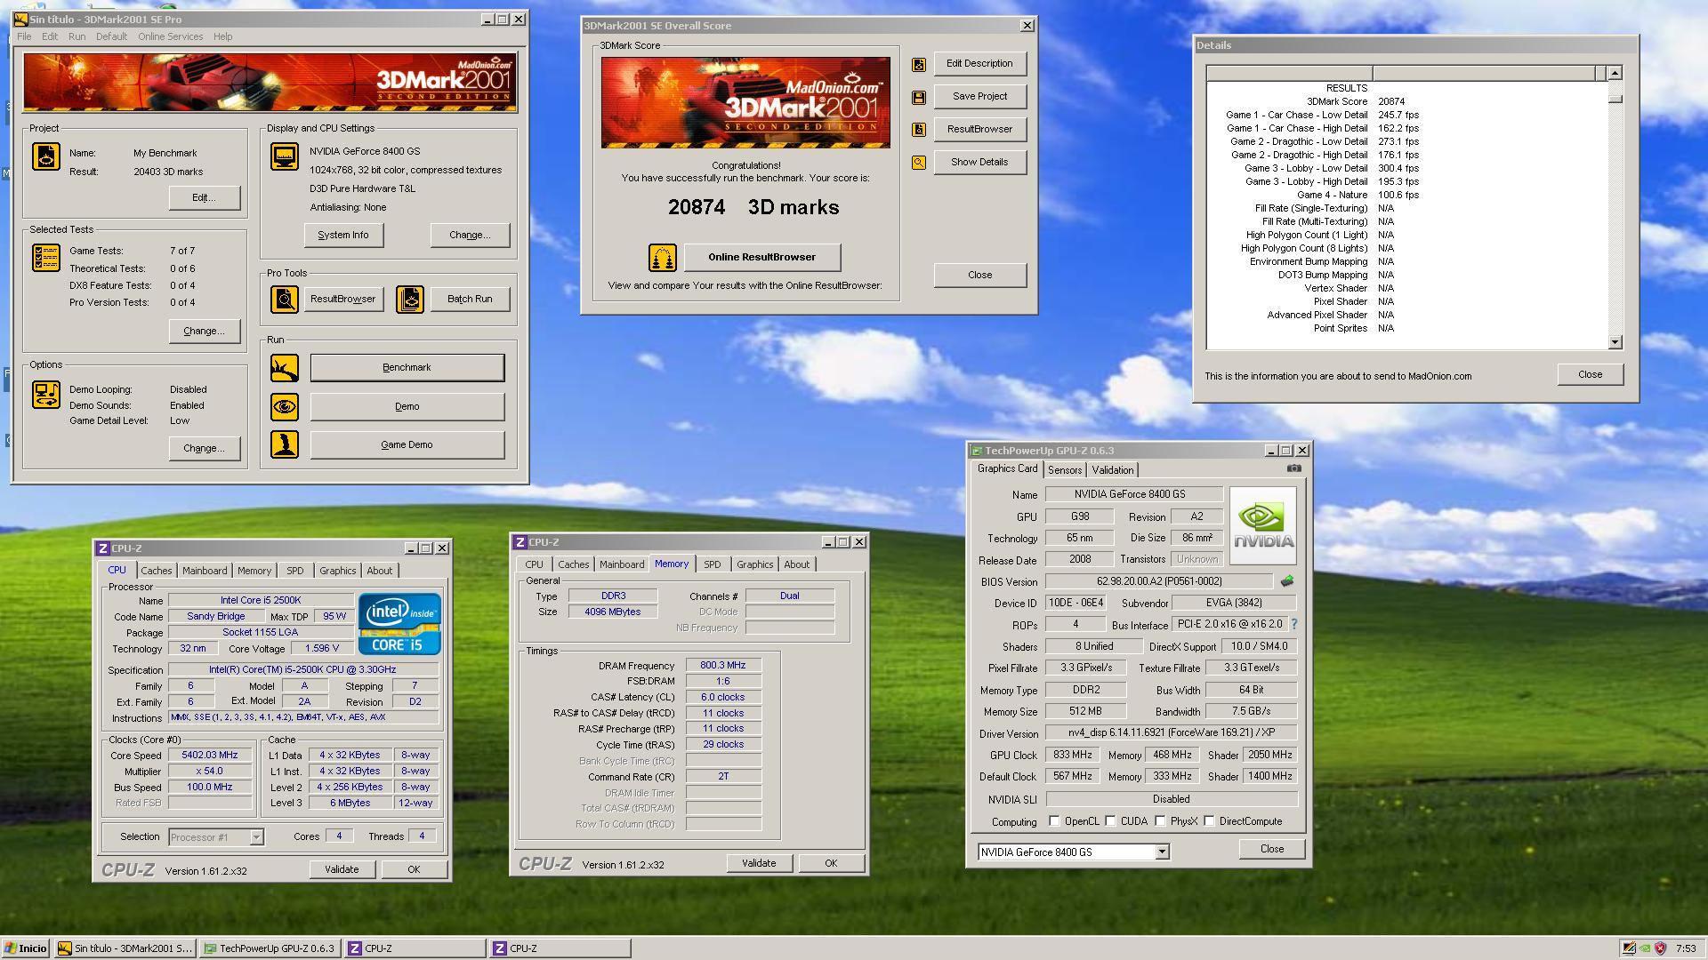The height and width of the screenshot is (960, 1708).
Task: Click the Bus Interface question mark
Action: (x=1294, y=624)
